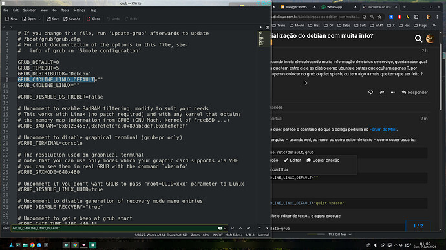Like the post with the heart icon
The image size is (446, 250).
(370, 92)
